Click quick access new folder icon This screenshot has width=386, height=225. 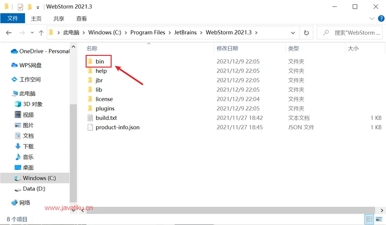[x=29, y=7]
